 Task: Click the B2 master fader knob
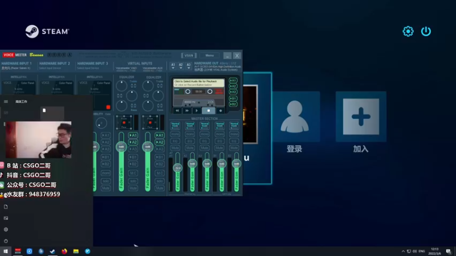click(237, 164)
